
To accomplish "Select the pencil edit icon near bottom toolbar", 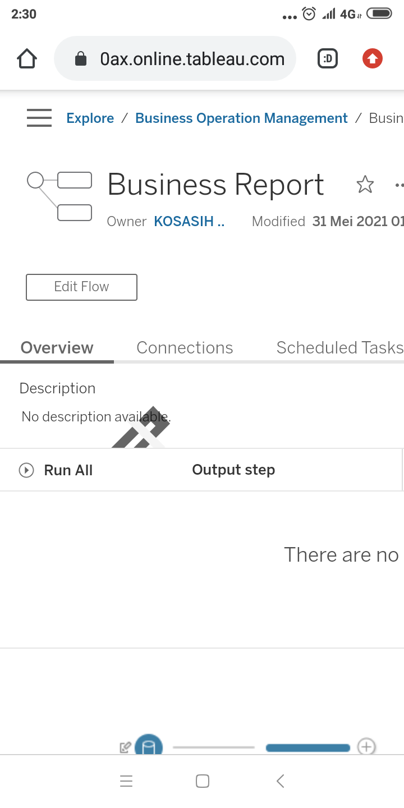I will 126,746.
